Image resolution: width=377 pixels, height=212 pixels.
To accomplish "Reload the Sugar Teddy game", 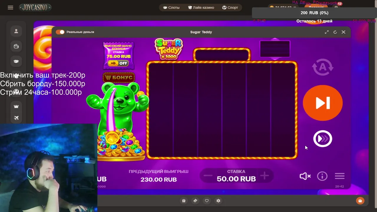I will 335,32.
